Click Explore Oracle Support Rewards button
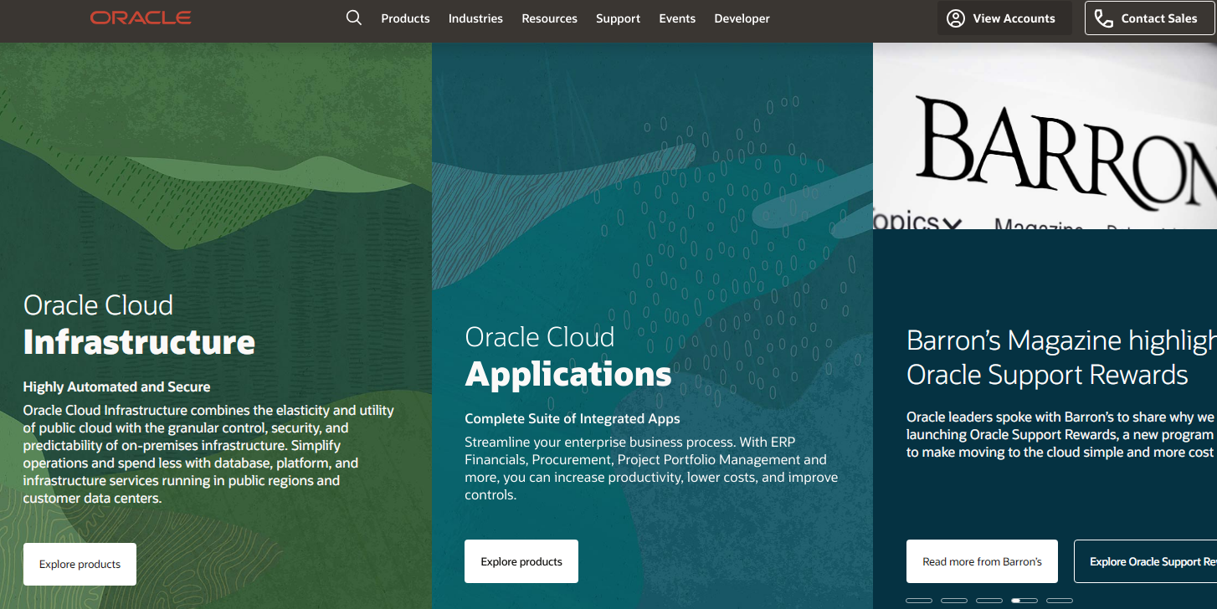1217x609 pixels. coord(1145,561)
